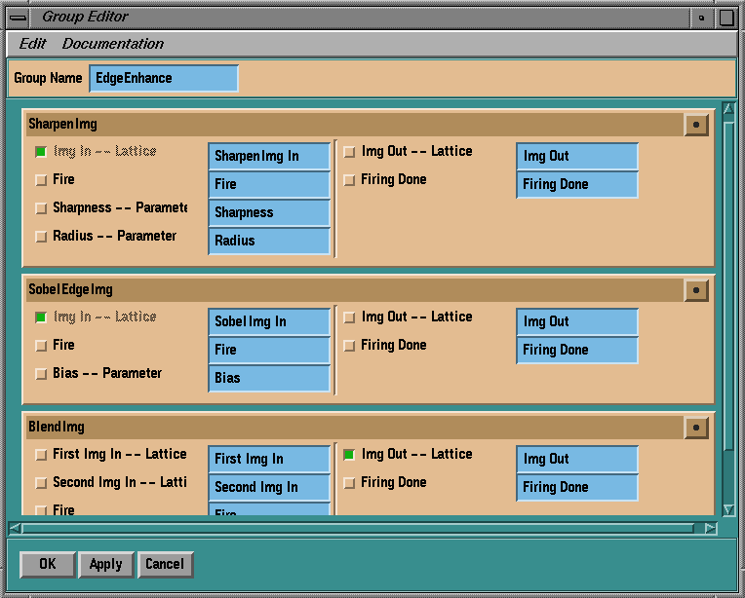Enable First Img In checkbox in BlendImg

(x=41, y=455)
